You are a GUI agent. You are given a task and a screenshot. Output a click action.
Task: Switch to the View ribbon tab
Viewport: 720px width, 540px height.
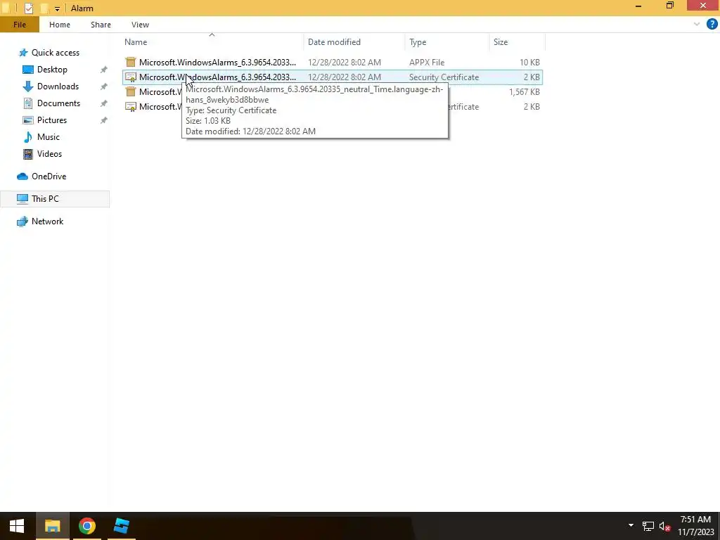pos(140,25)
